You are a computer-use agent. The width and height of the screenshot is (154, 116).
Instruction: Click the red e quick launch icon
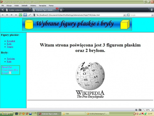pos(27,114)
